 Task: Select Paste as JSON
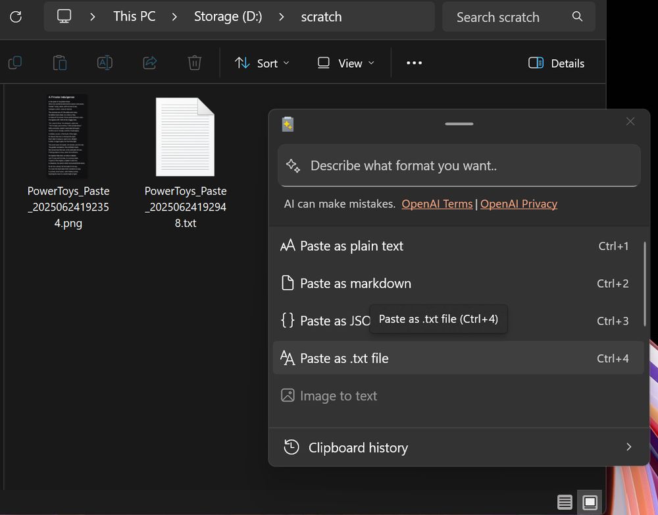point(458,321)
